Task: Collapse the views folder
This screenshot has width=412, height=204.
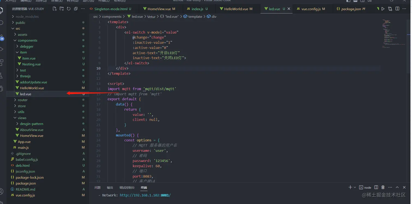Action: [47, 118]
